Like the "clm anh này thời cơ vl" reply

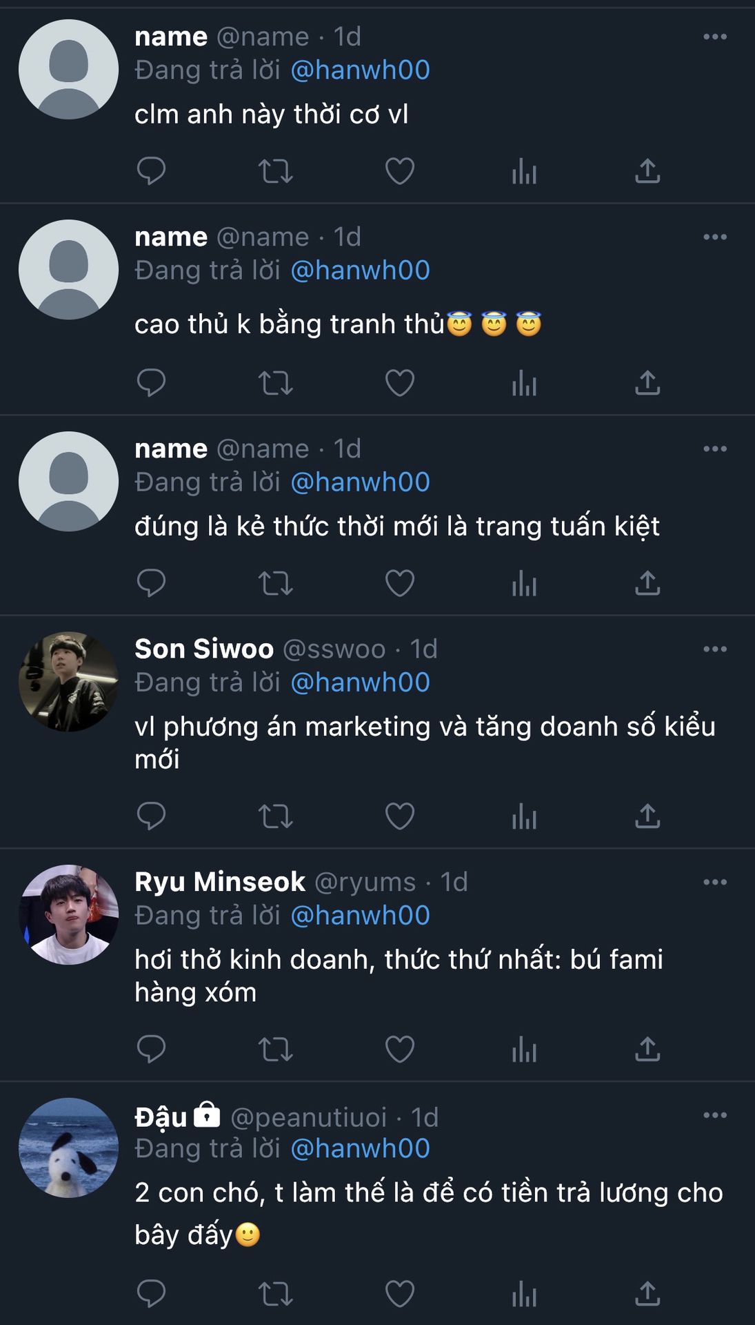click(399, 171)
